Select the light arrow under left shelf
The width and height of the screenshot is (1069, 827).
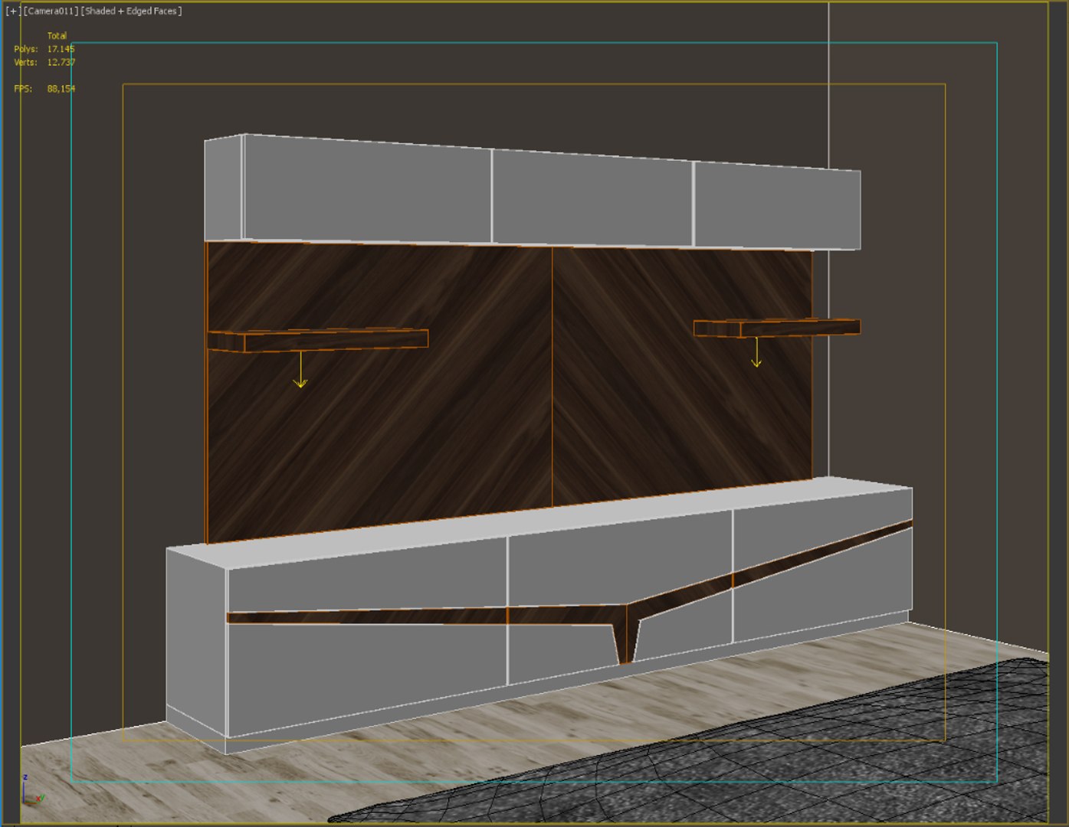[x=300, y=370]
